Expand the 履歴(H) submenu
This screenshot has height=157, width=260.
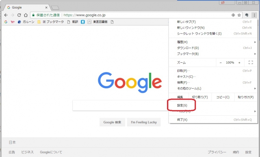[x=213, y=42]
